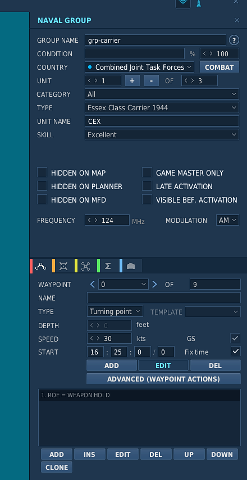Move action UP in list
Viewport: 247px width, 480px height.
pos(189,454)
